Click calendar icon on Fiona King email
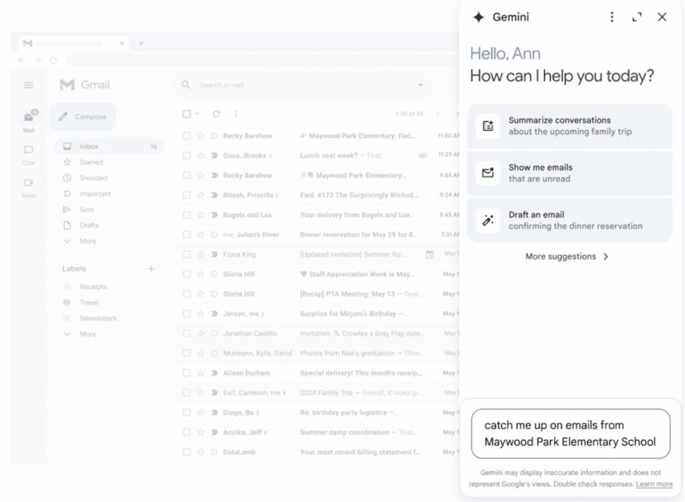The image size is (685, 502). [x=429, y=254]
